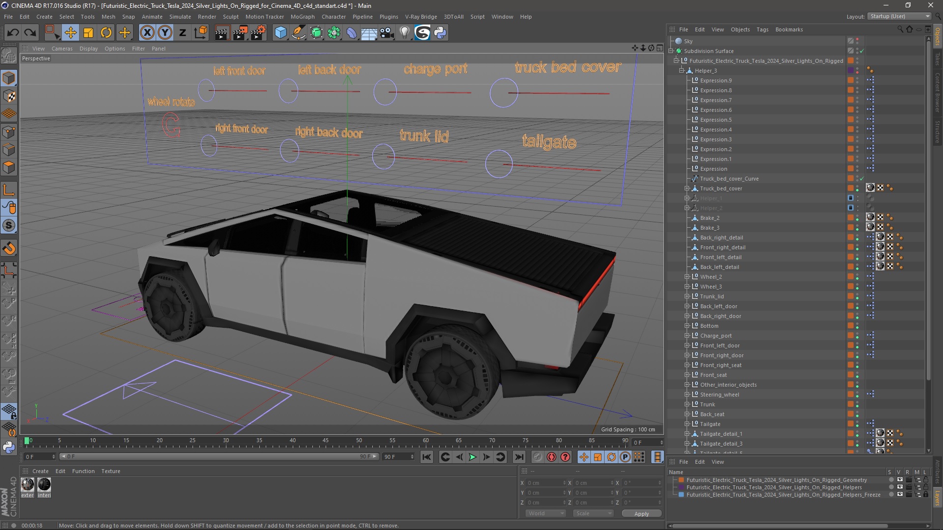Add a Light object icon
Image resolution: width=943 pixels, height=530 pixels.
[405, 33]
